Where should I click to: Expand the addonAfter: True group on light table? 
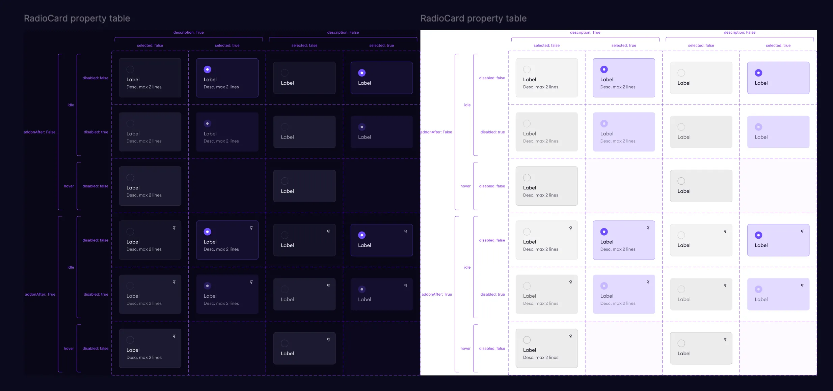coord(437,294)
